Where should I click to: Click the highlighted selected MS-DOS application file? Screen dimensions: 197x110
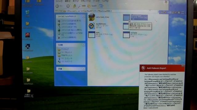click(x=135, y=17)
